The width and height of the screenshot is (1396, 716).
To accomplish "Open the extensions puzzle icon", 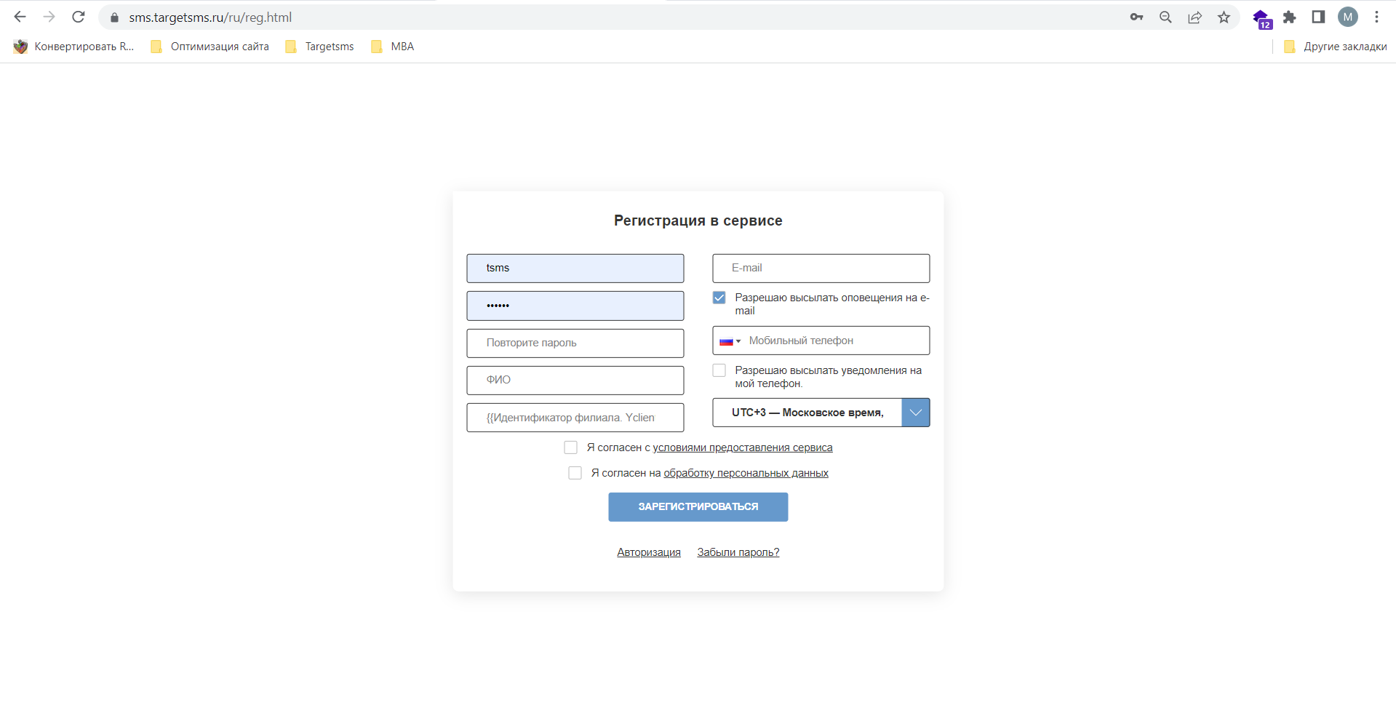I will click(x=1289, y=17).
